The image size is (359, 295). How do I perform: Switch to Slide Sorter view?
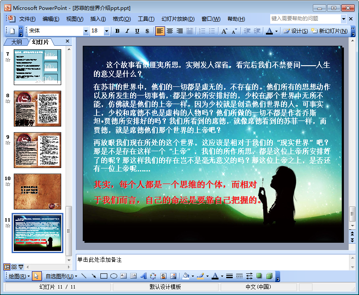14,267
